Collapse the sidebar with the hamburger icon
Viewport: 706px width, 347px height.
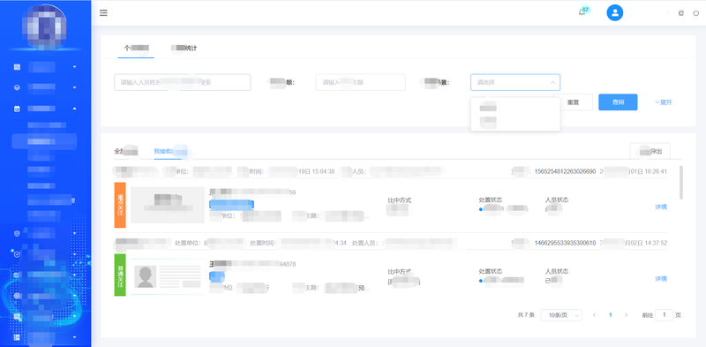click(x=103, y=13)
